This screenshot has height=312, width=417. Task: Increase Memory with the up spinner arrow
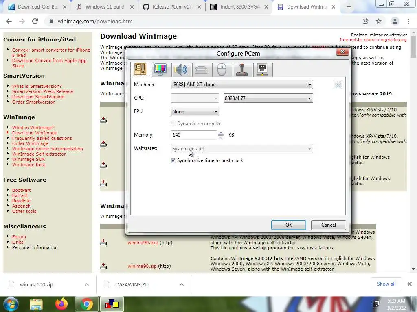[221, 133]
